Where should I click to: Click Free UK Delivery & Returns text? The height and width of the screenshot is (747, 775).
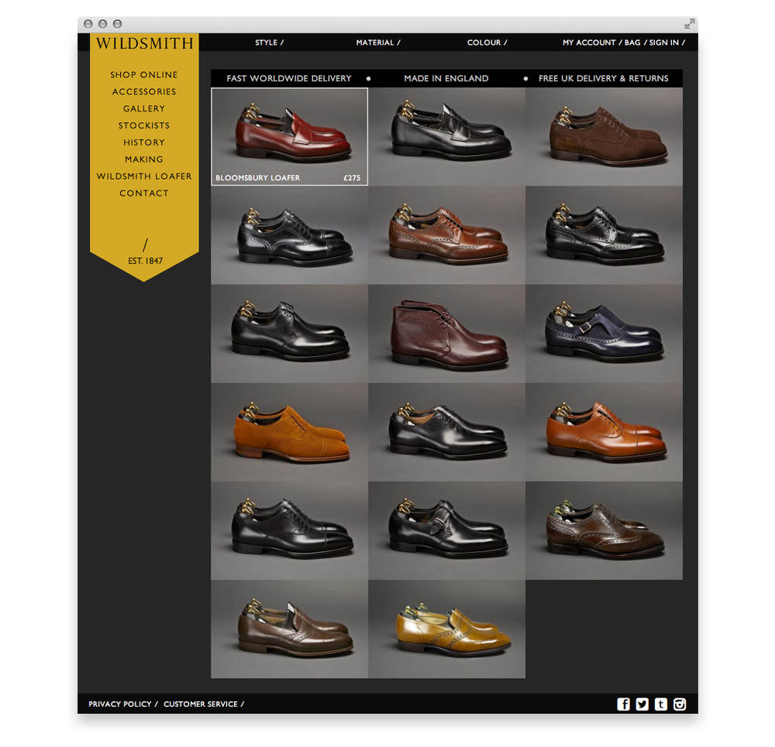pos(603,78)
